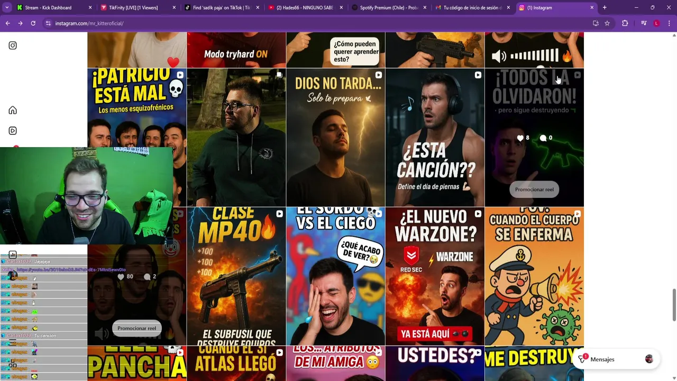Viewport: 677px width, 381px height.
Task: Expand the tab search dropdown
Action: 7,7
